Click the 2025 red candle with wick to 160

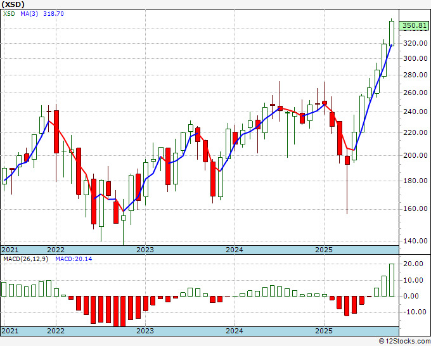point(347,160)
